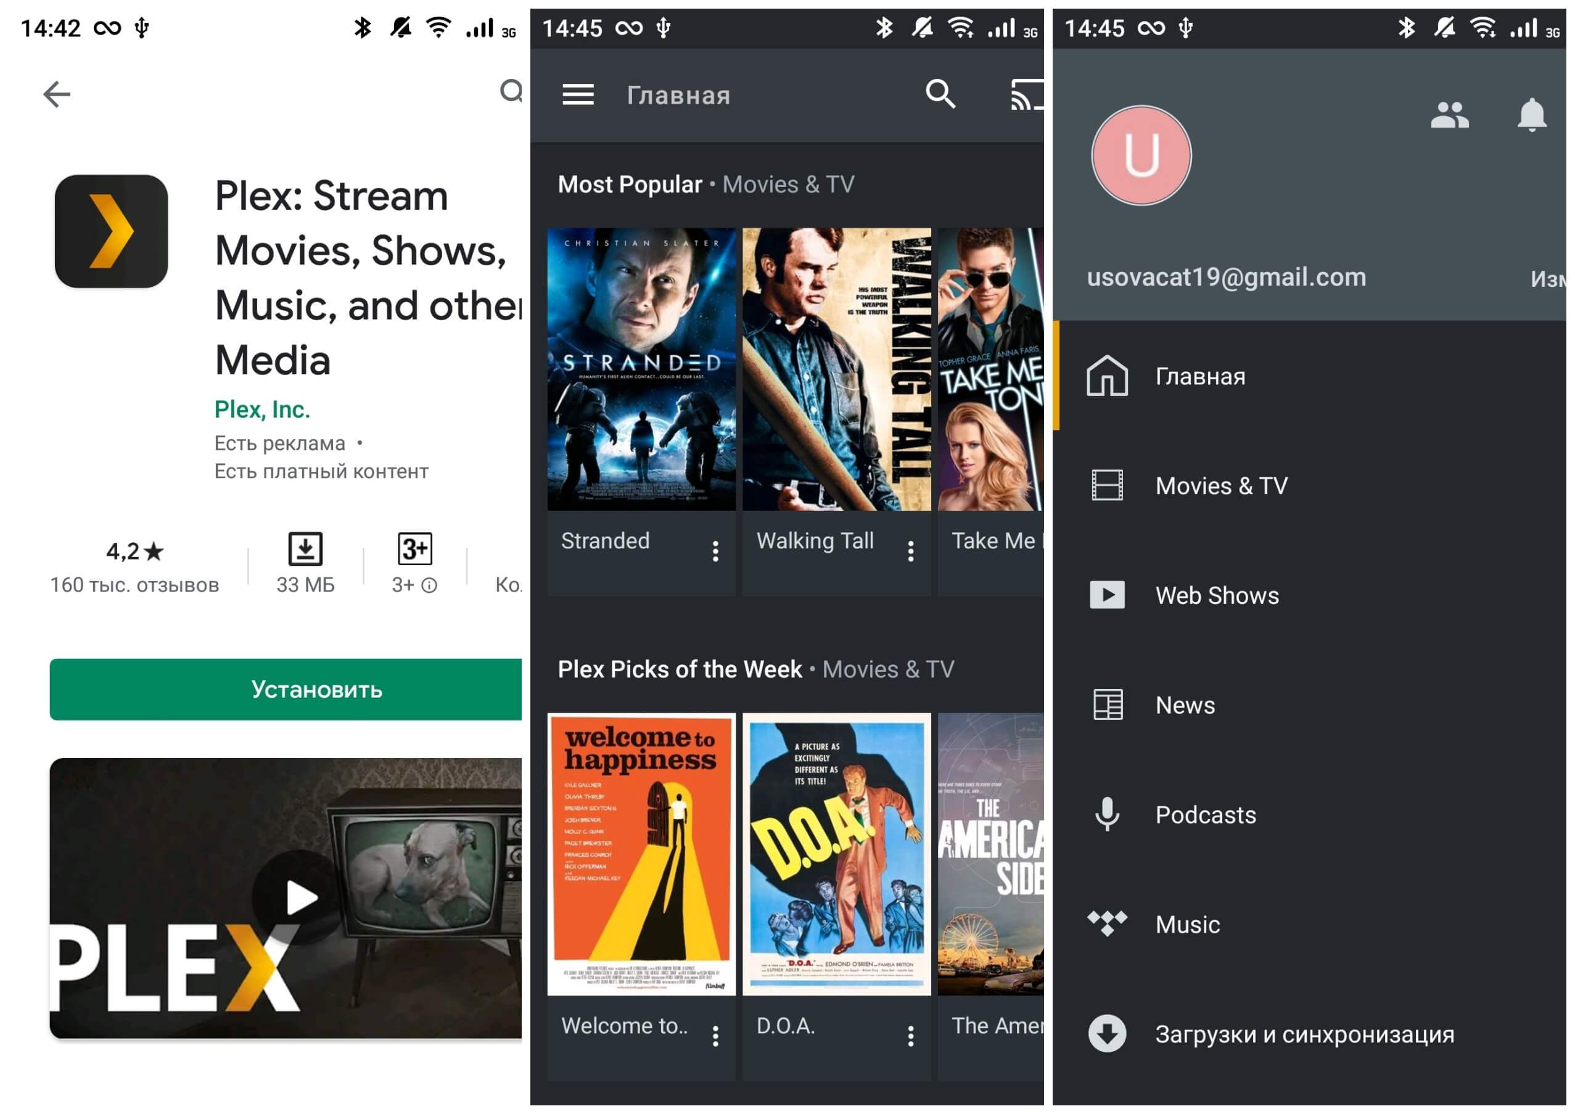Tap the home icon next to Главная
1575x1114 pixels.
[x=1107, y=375]
